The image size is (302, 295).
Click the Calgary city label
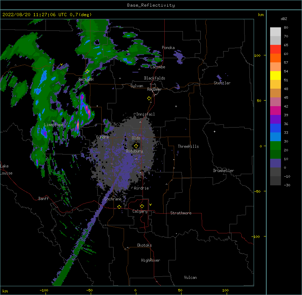point(140,211)
